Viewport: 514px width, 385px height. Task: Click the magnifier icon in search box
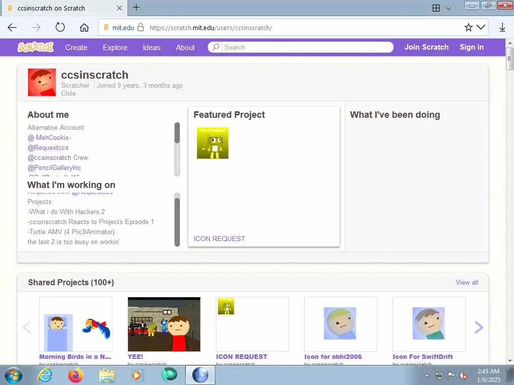click(x=215, y=47)
